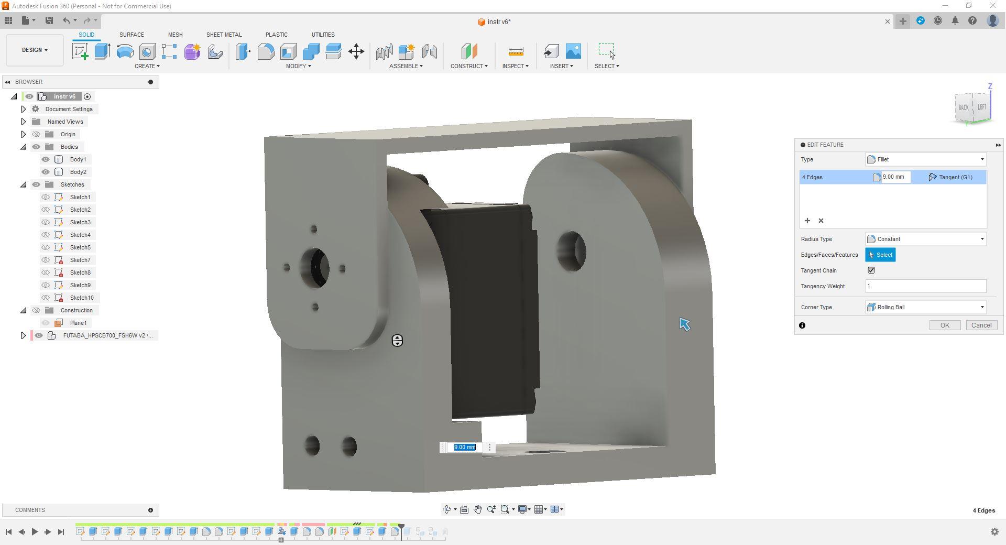
Task: Select the Hole tool
Action: click(147, 51)
